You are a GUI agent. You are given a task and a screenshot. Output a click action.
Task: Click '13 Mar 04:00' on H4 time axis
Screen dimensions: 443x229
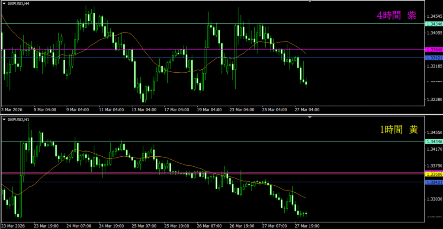point(144,110)
